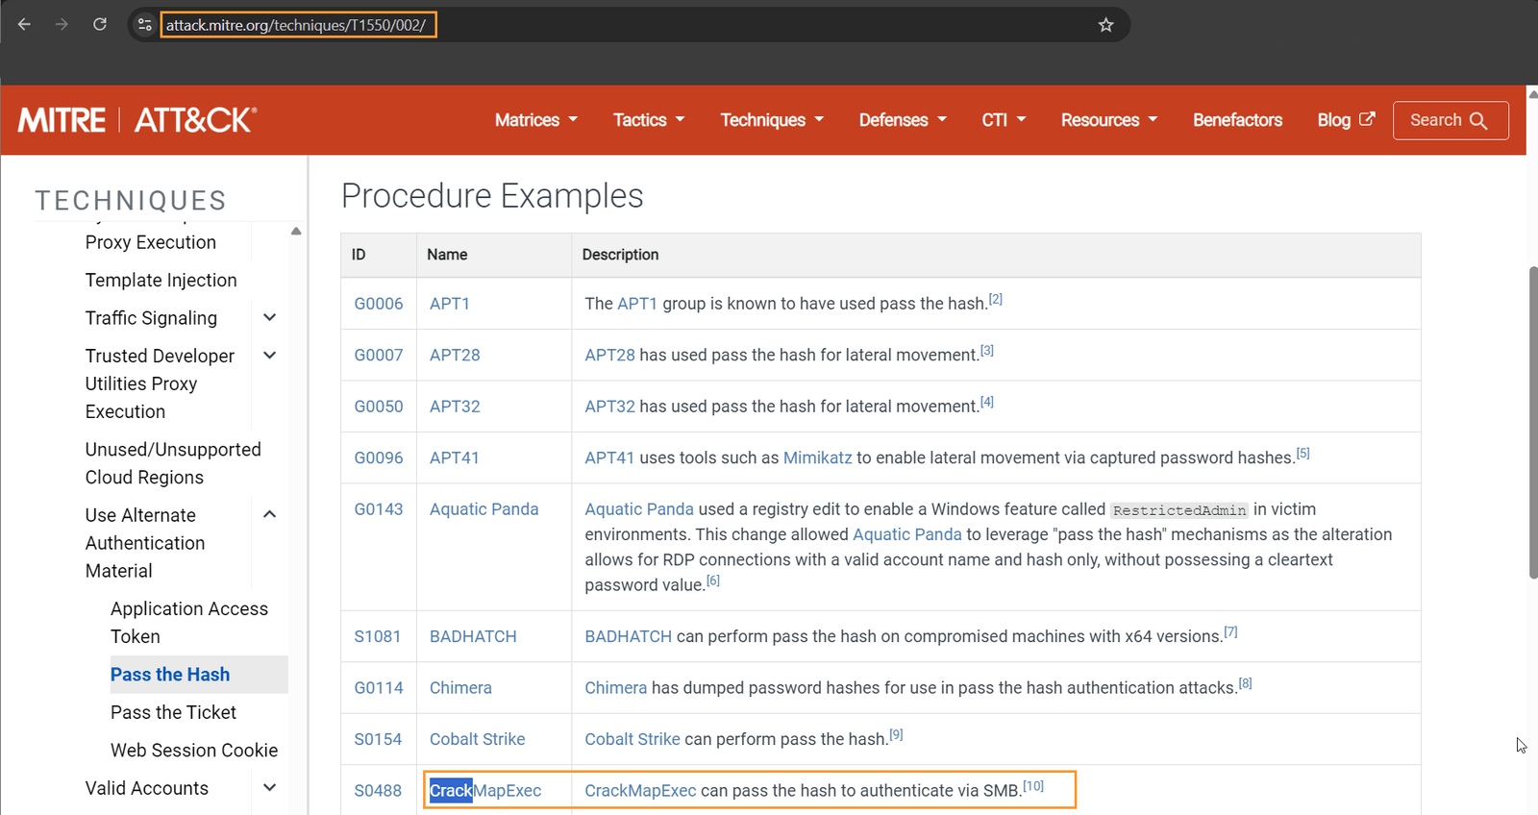The height and width of the screenshot is (815, 1538).
Task: Open citation [5] in APT41 description
Action: coord(1303,453)
